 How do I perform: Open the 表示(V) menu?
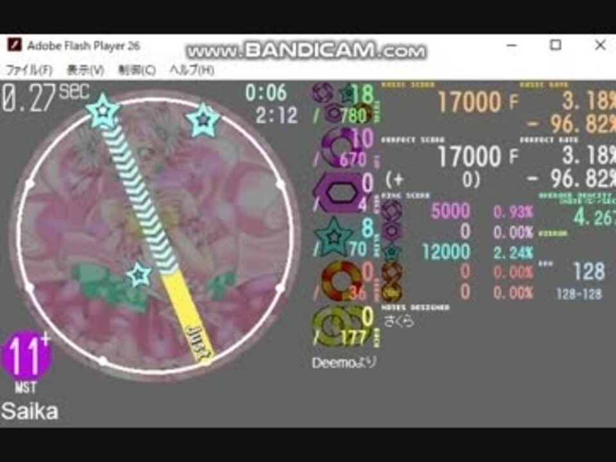85,71
